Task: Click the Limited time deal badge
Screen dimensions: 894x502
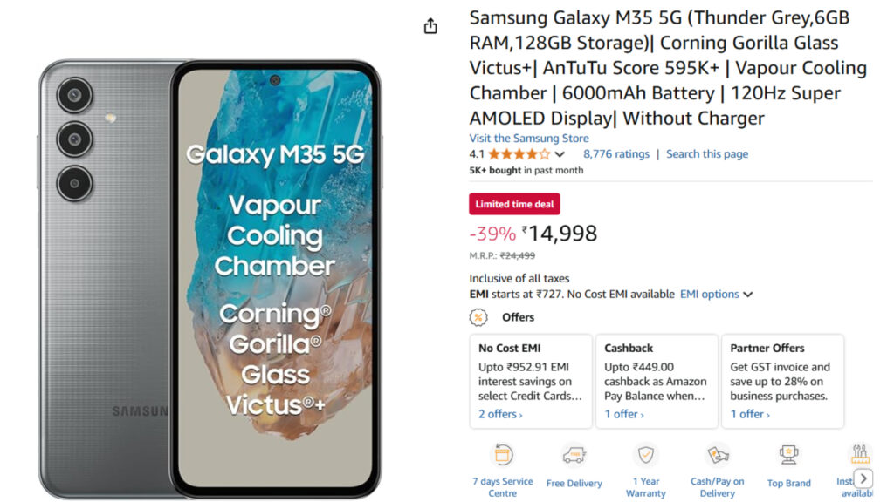Action: coord(514,203)
